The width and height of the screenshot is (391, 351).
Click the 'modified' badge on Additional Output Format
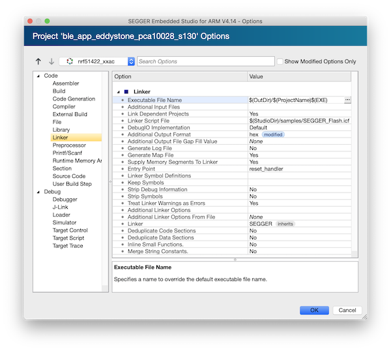tap(273, 134)
